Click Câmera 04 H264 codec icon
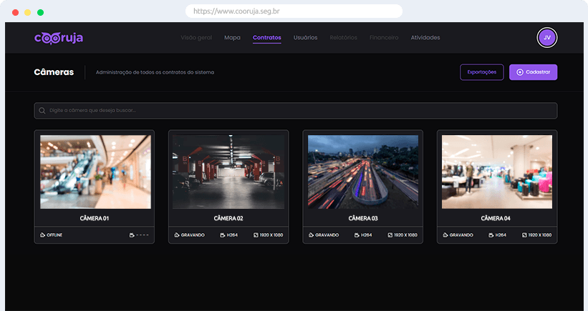588x311 pixels. [x=491, y=235]
